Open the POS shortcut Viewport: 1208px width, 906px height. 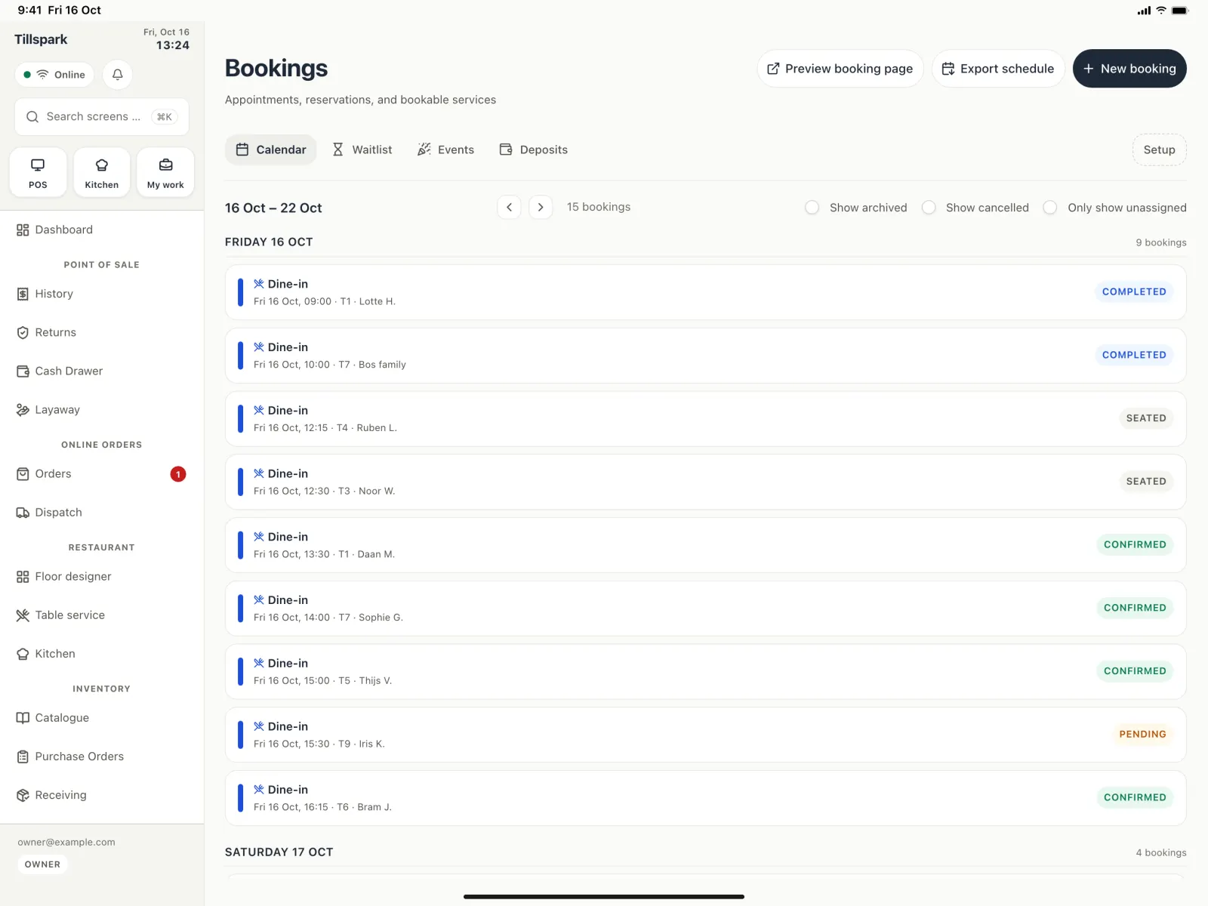pyautogui.click(x=38, y=173)
